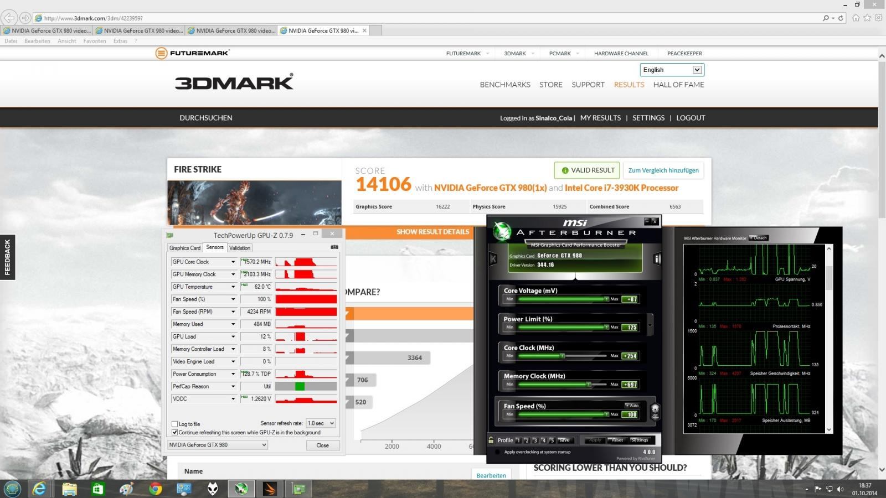Click Detach in Afterburner Hardware Monitor
This screenshot has height=498, width=886.
pos(758,238)
